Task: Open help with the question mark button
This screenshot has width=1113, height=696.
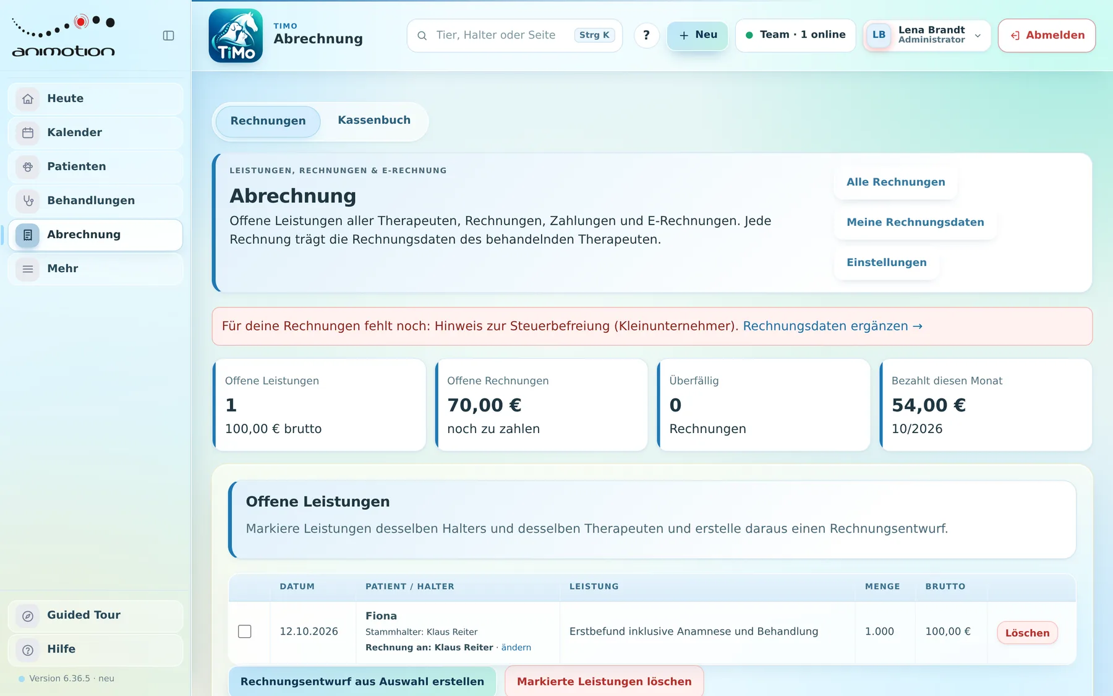Action: 646,35
